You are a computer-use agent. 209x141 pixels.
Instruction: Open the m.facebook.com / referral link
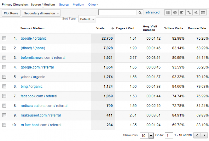pyautogui.click(x=41, y=125)
